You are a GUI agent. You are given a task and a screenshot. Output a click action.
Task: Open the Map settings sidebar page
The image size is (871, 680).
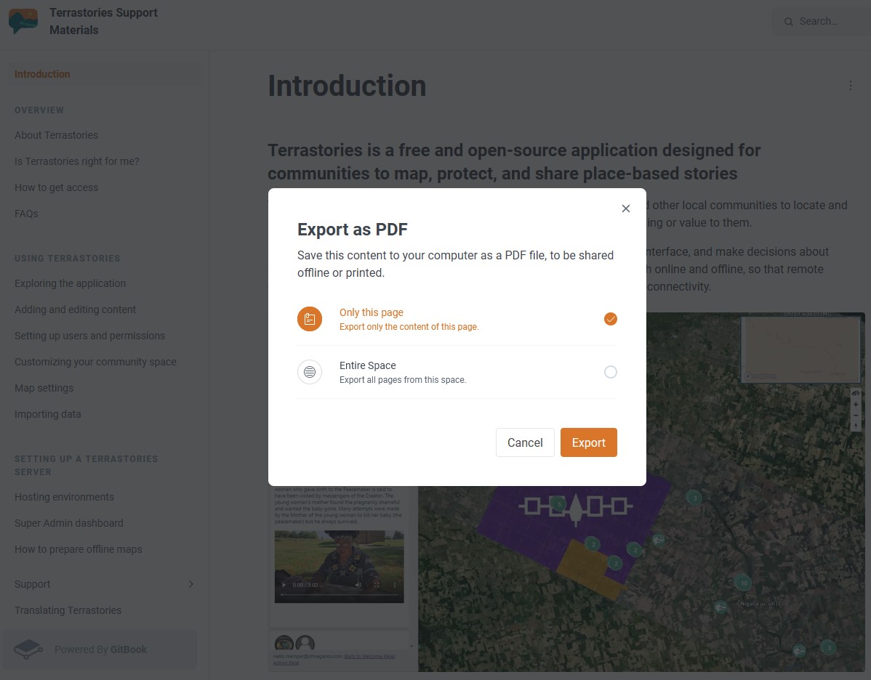44,388
